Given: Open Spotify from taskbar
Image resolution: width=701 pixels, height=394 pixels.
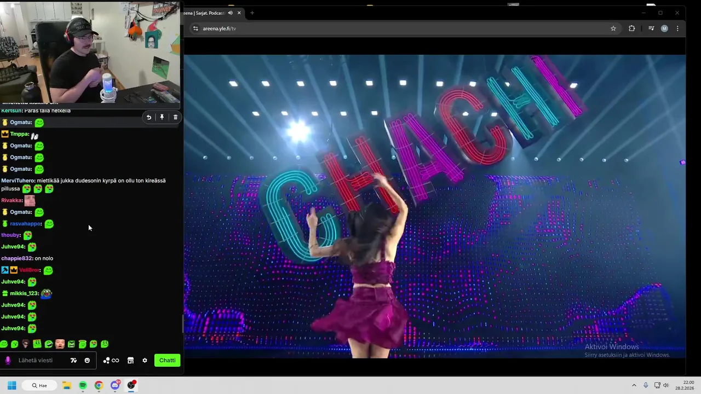Looking at the screenshot, I should 83,385.
